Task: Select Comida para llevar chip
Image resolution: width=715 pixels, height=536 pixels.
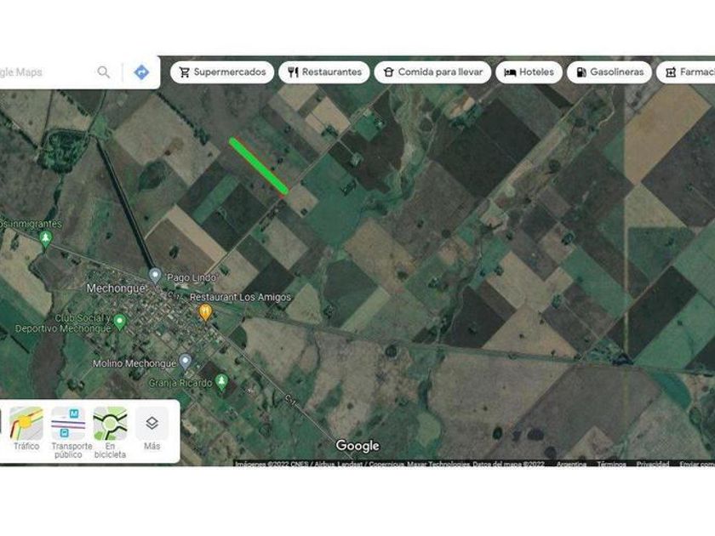Action: (432, 72)
